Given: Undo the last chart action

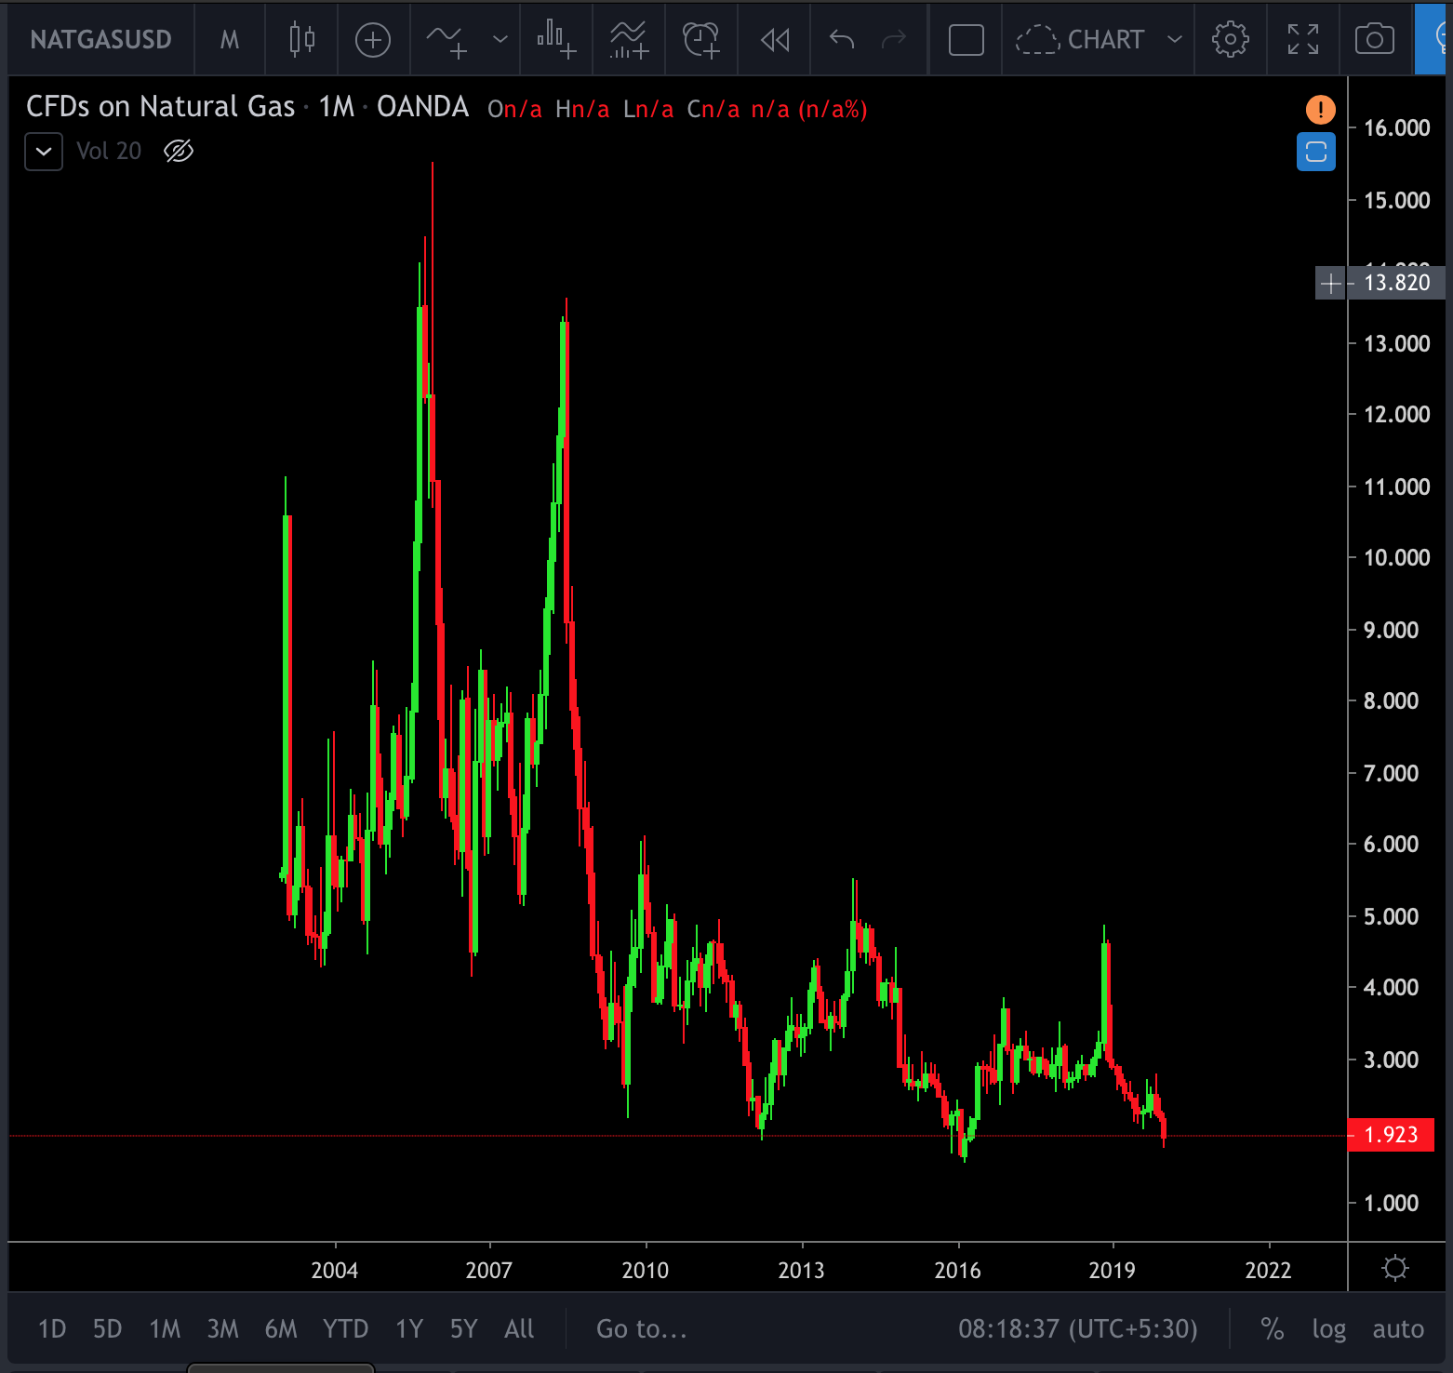Looking at the screenshot, I should [x=842, y=39].
